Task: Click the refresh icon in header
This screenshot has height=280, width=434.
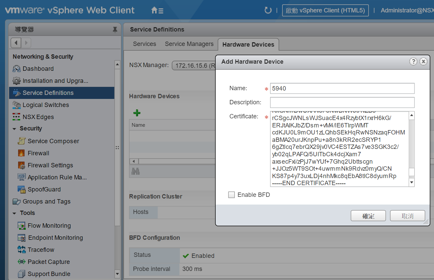Action: click(268, 10)
